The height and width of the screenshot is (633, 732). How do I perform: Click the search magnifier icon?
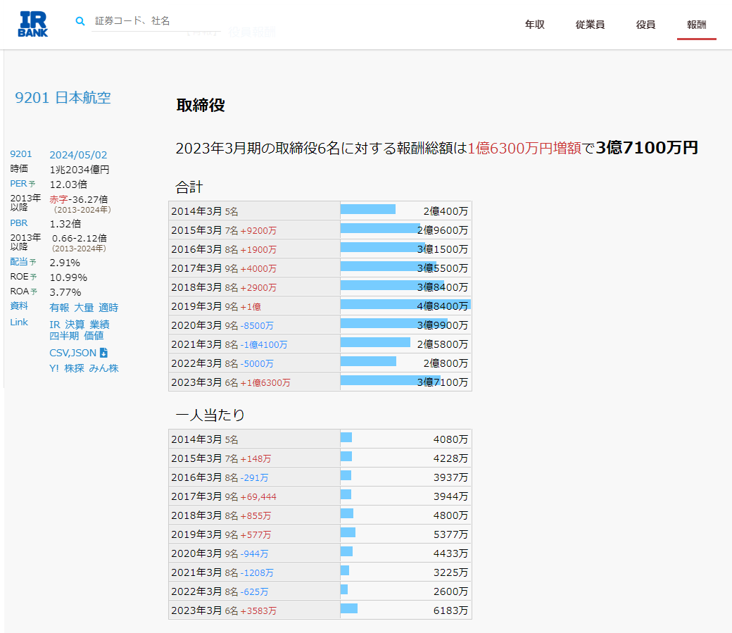click(80, 21)
